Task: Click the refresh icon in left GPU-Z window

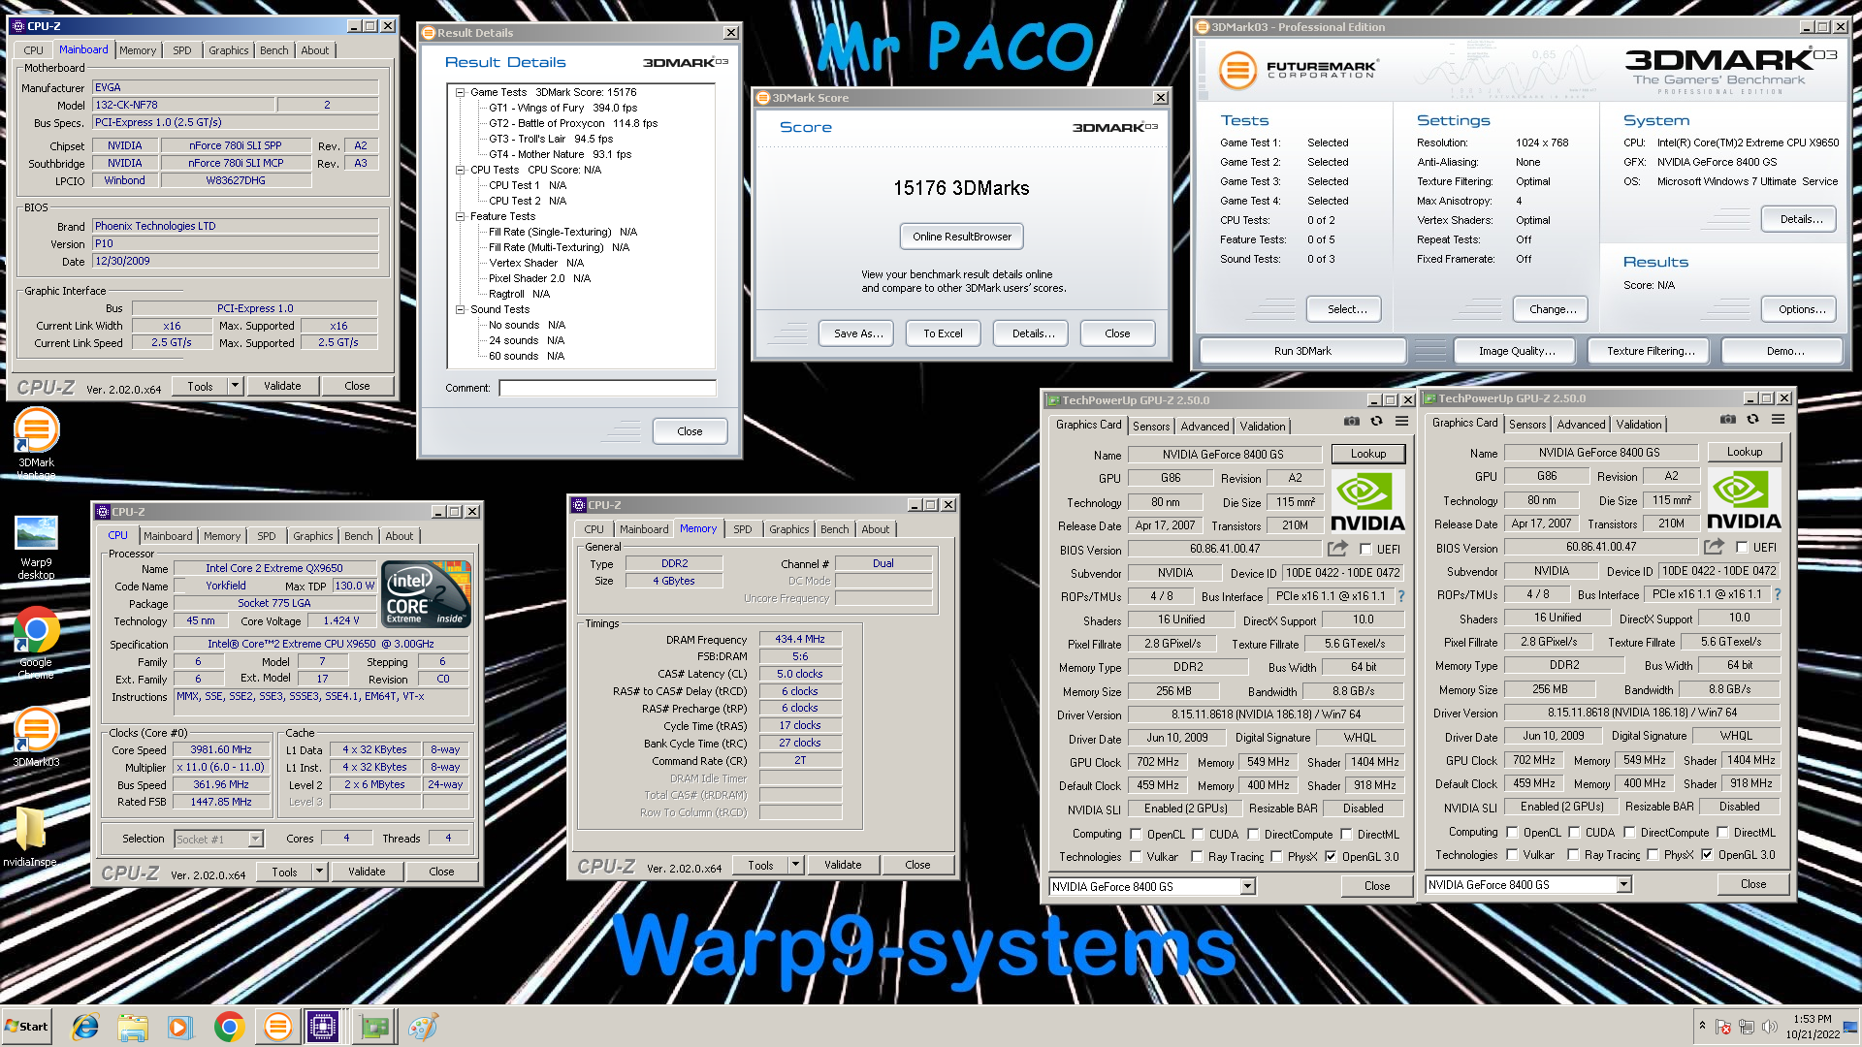Action: pos(1376,421)
